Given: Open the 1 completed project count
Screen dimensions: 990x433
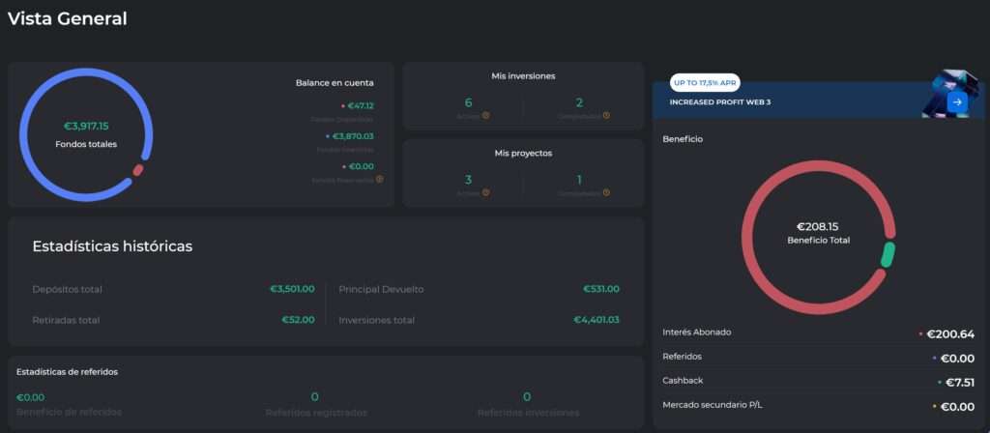Looking at the screenshot, I should [x=580, y=180].
